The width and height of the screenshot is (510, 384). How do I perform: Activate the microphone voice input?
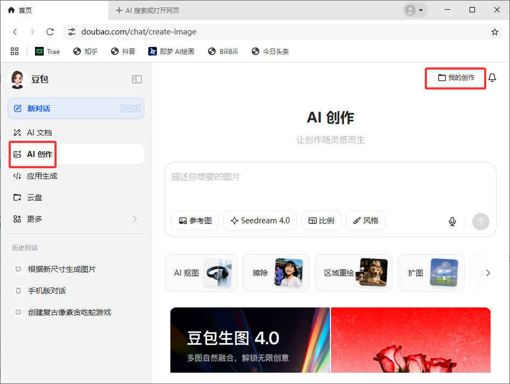tap(452, 221)
